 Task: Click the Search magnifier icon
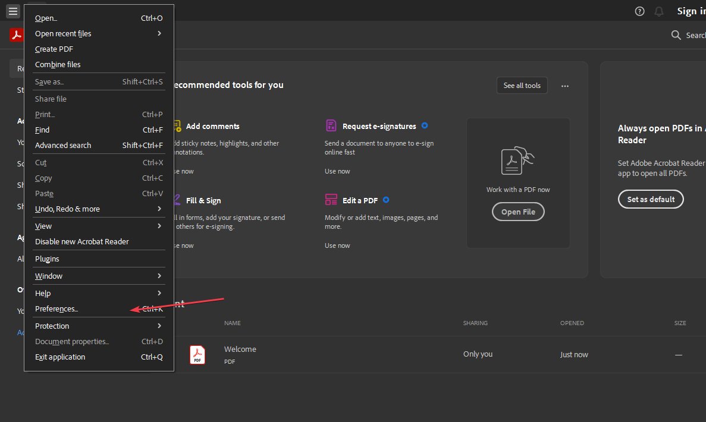676,35
